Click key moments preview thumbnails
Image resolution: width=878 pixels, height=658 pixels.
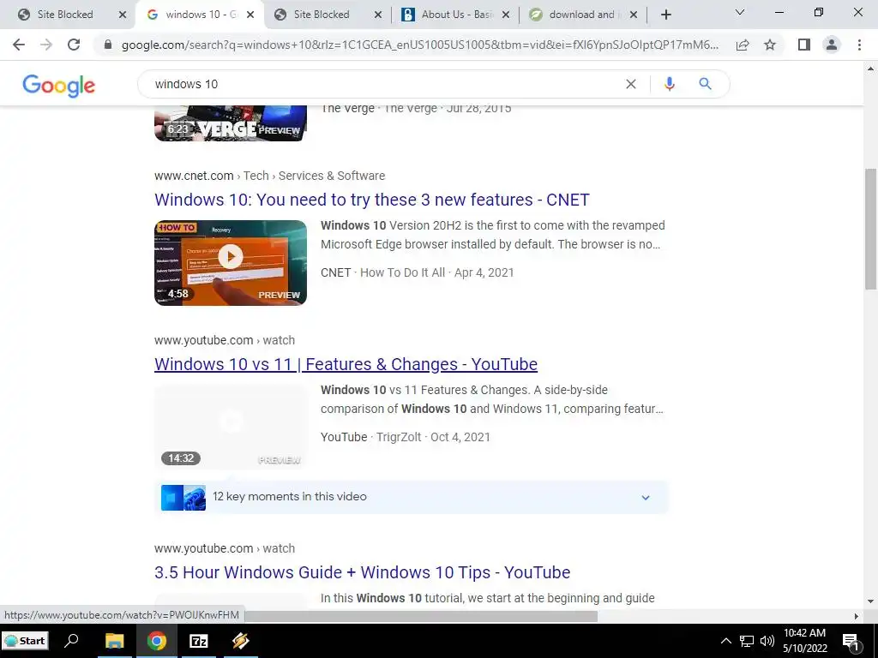pos(183,498)
